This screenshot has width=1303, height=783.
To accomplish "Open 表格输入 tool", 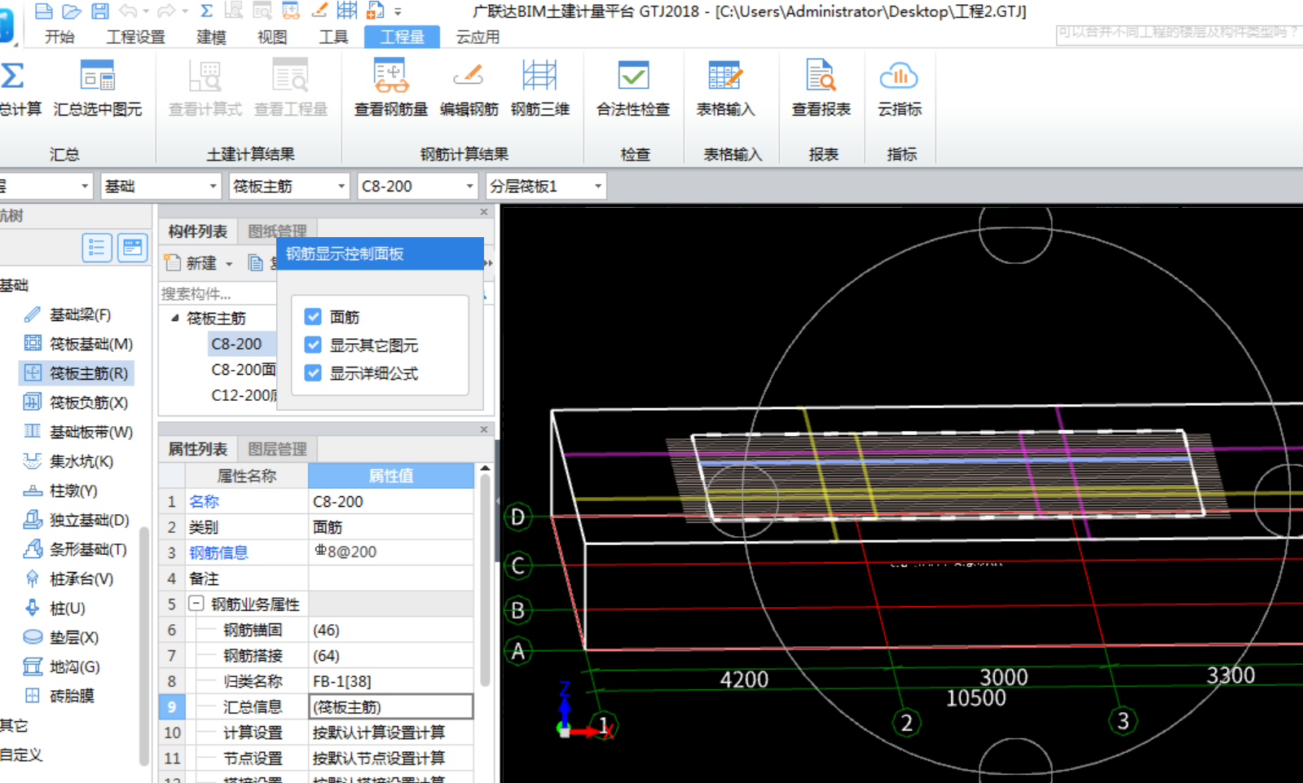I will tap(725, 88).
